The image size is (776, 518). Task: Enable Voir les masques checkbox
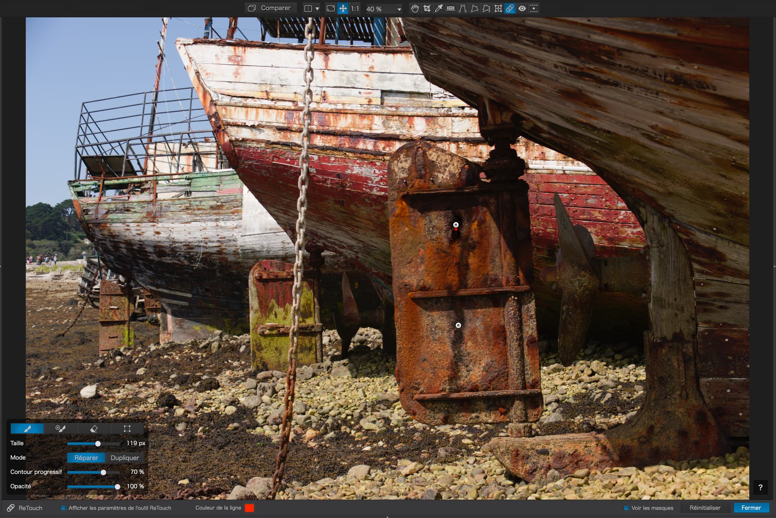coord(626,508)
